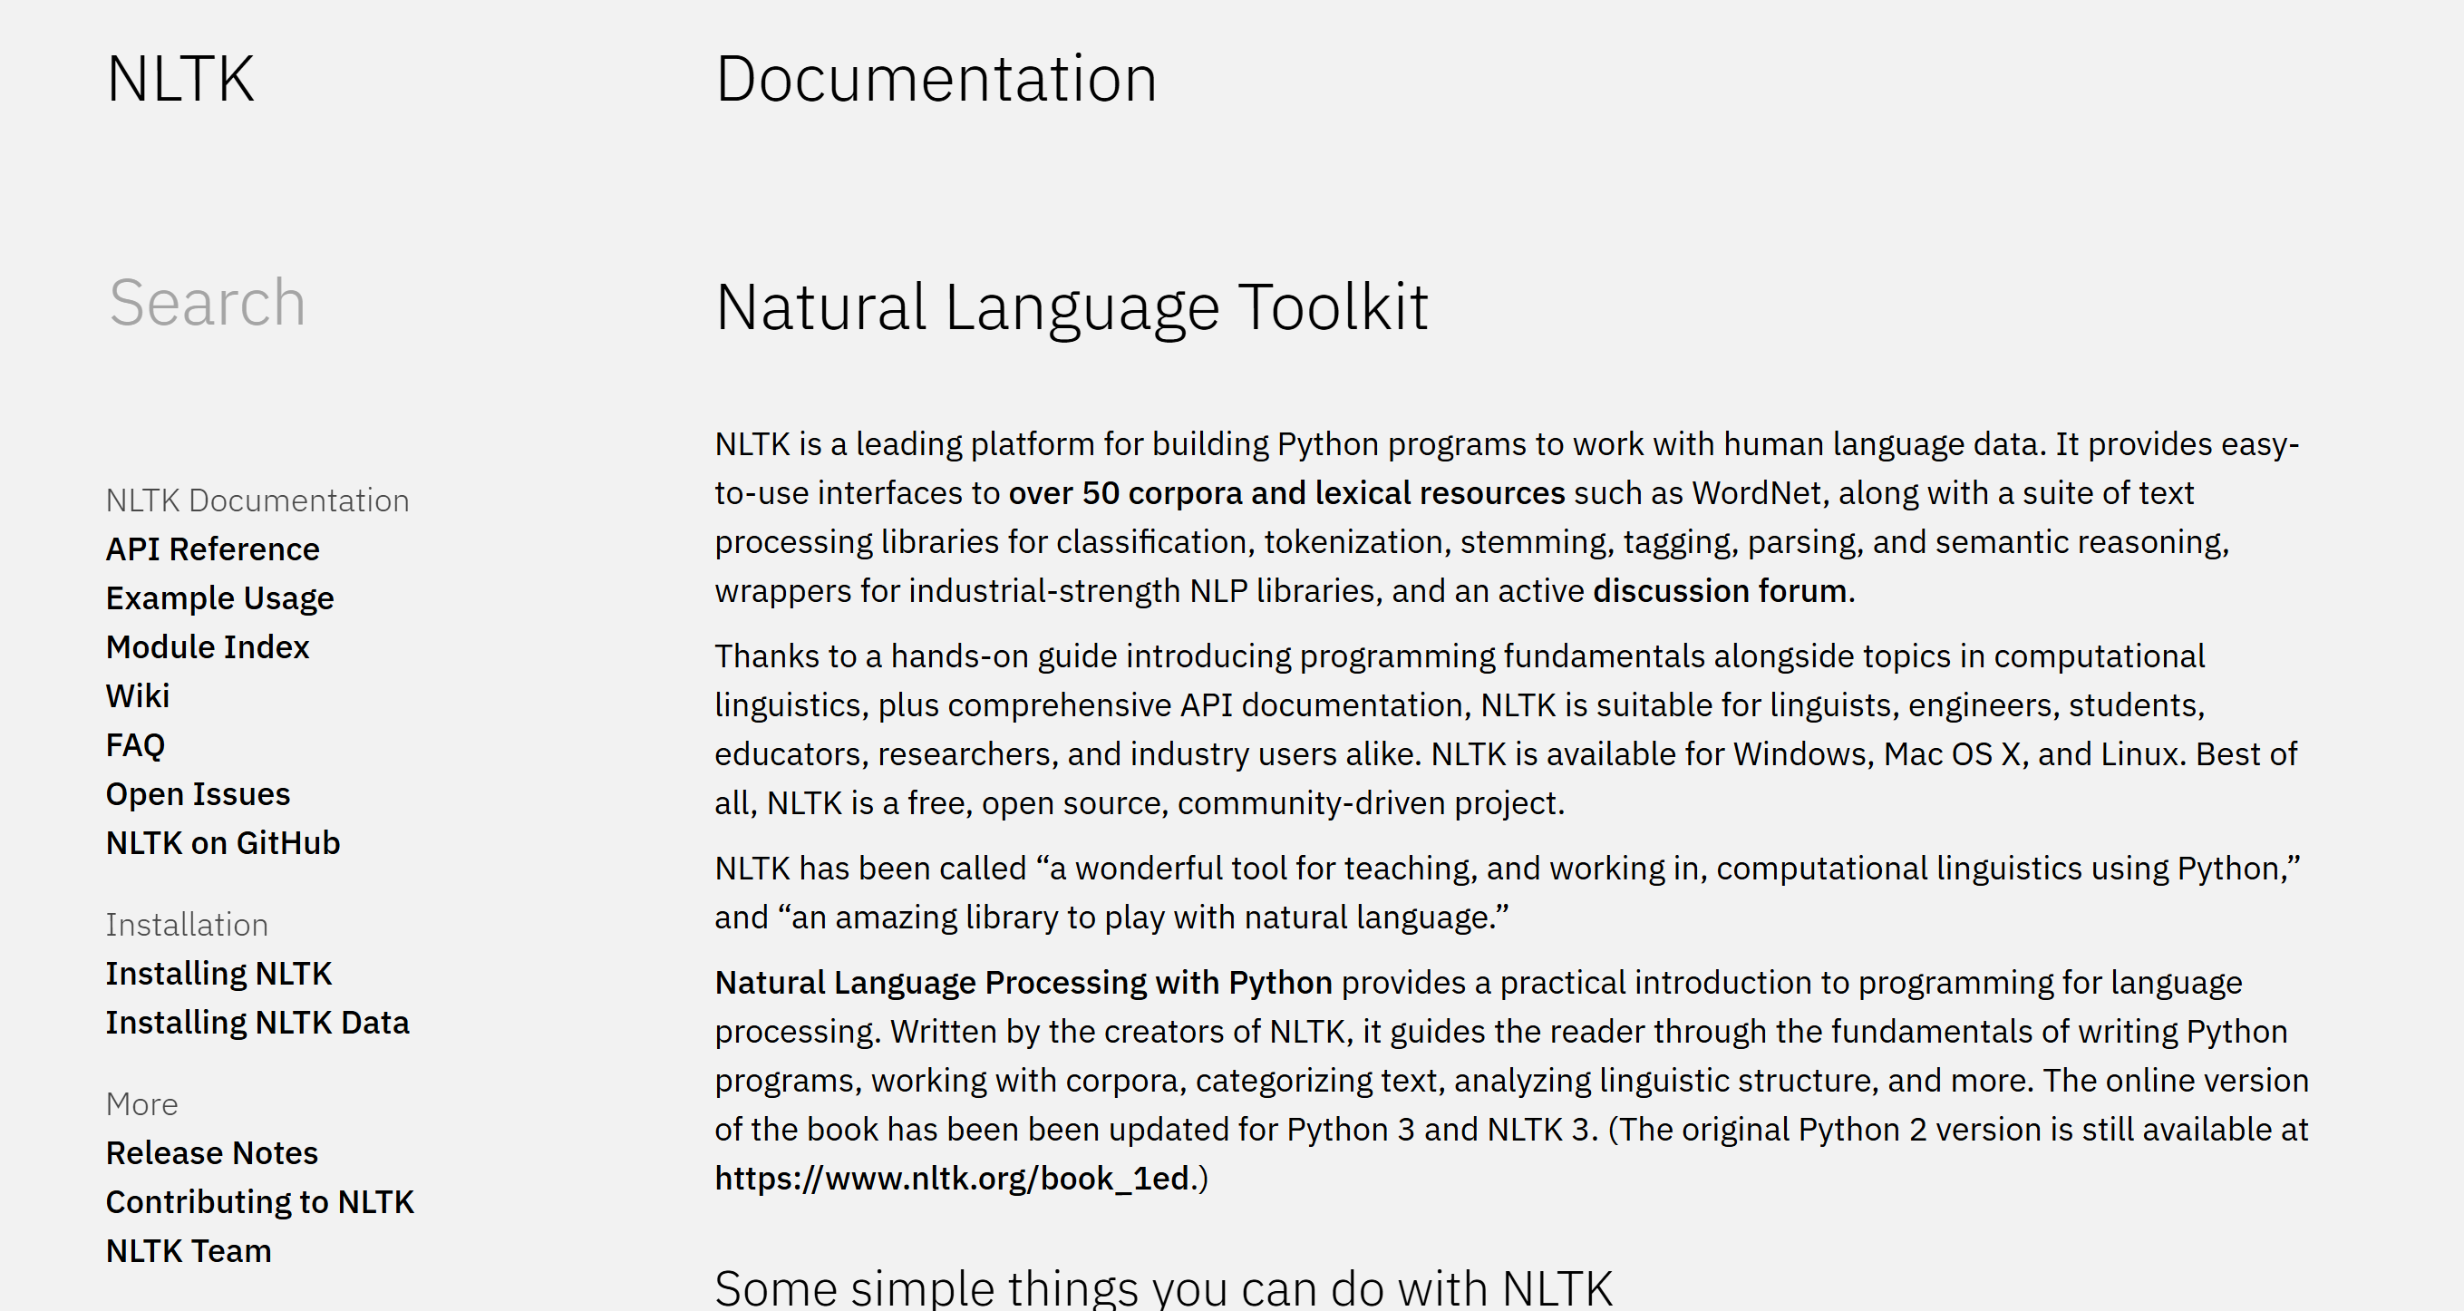Screen dimensions: 2464x1311
Task: View Open Issues
Action: [x=197, y=793]
